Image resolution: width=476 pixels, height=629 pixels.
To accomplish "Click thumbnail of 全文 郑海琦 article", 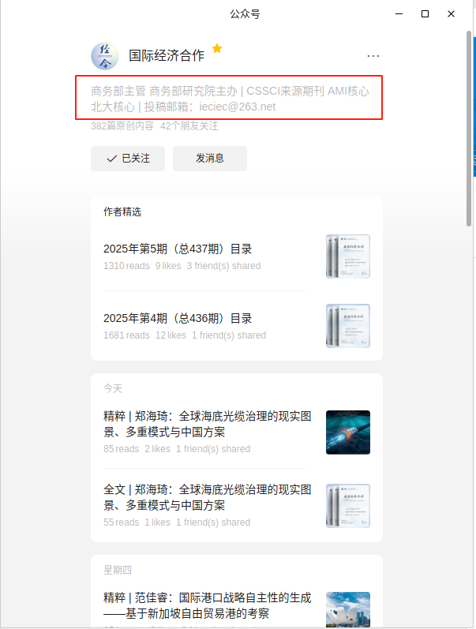I will (x=348, y=505).
